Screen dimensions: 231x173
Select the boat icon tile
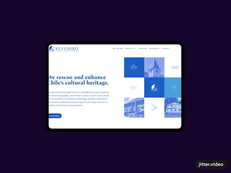click(x=134, y=68)
